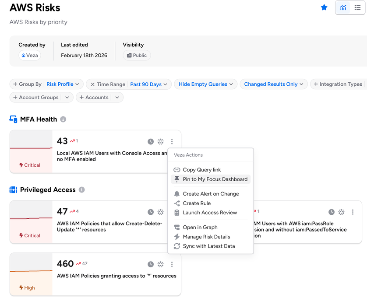Select Manage Risk Details
The height and width of the screenshot is (301, 367).
[211, 237]
